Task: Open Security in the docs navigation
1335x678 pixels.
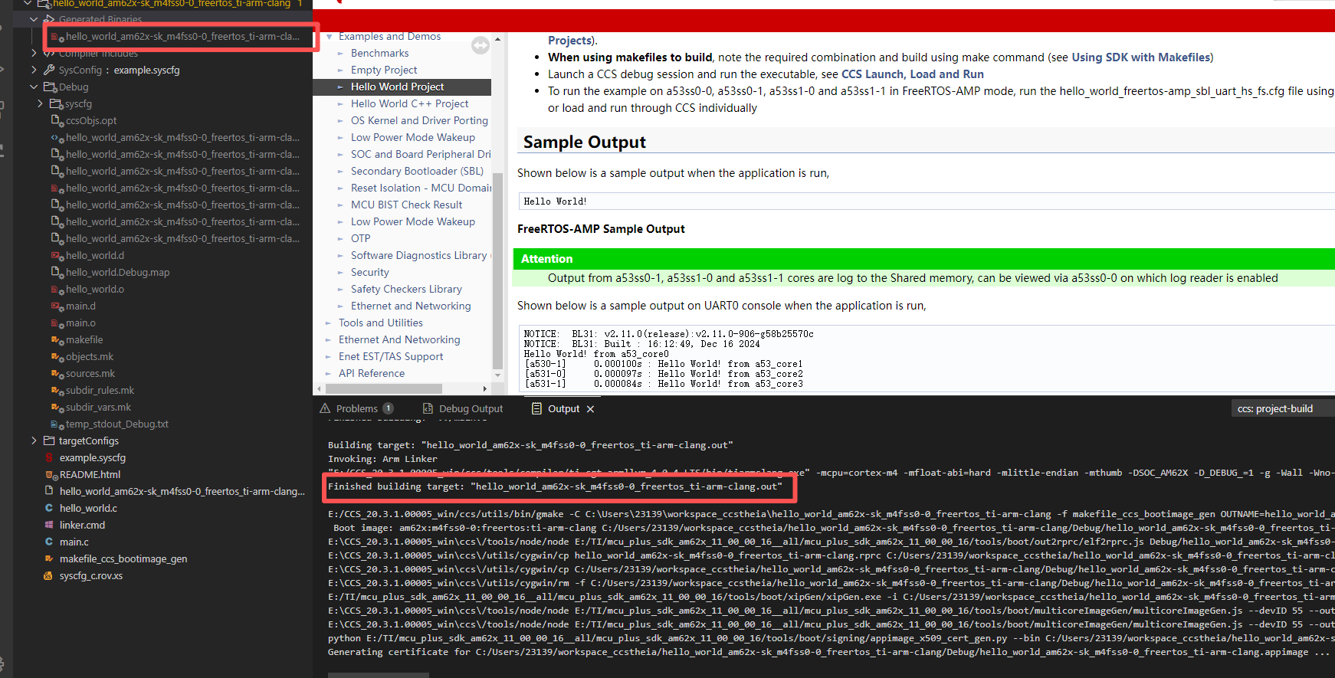Action: coord(369,272)
